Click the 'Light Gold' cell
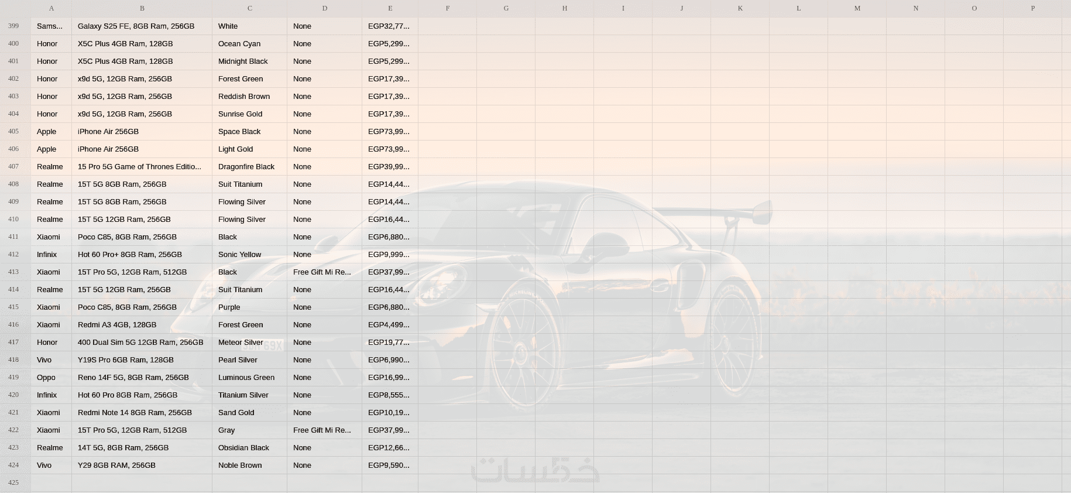1071x493 pixels. point(250,149)
